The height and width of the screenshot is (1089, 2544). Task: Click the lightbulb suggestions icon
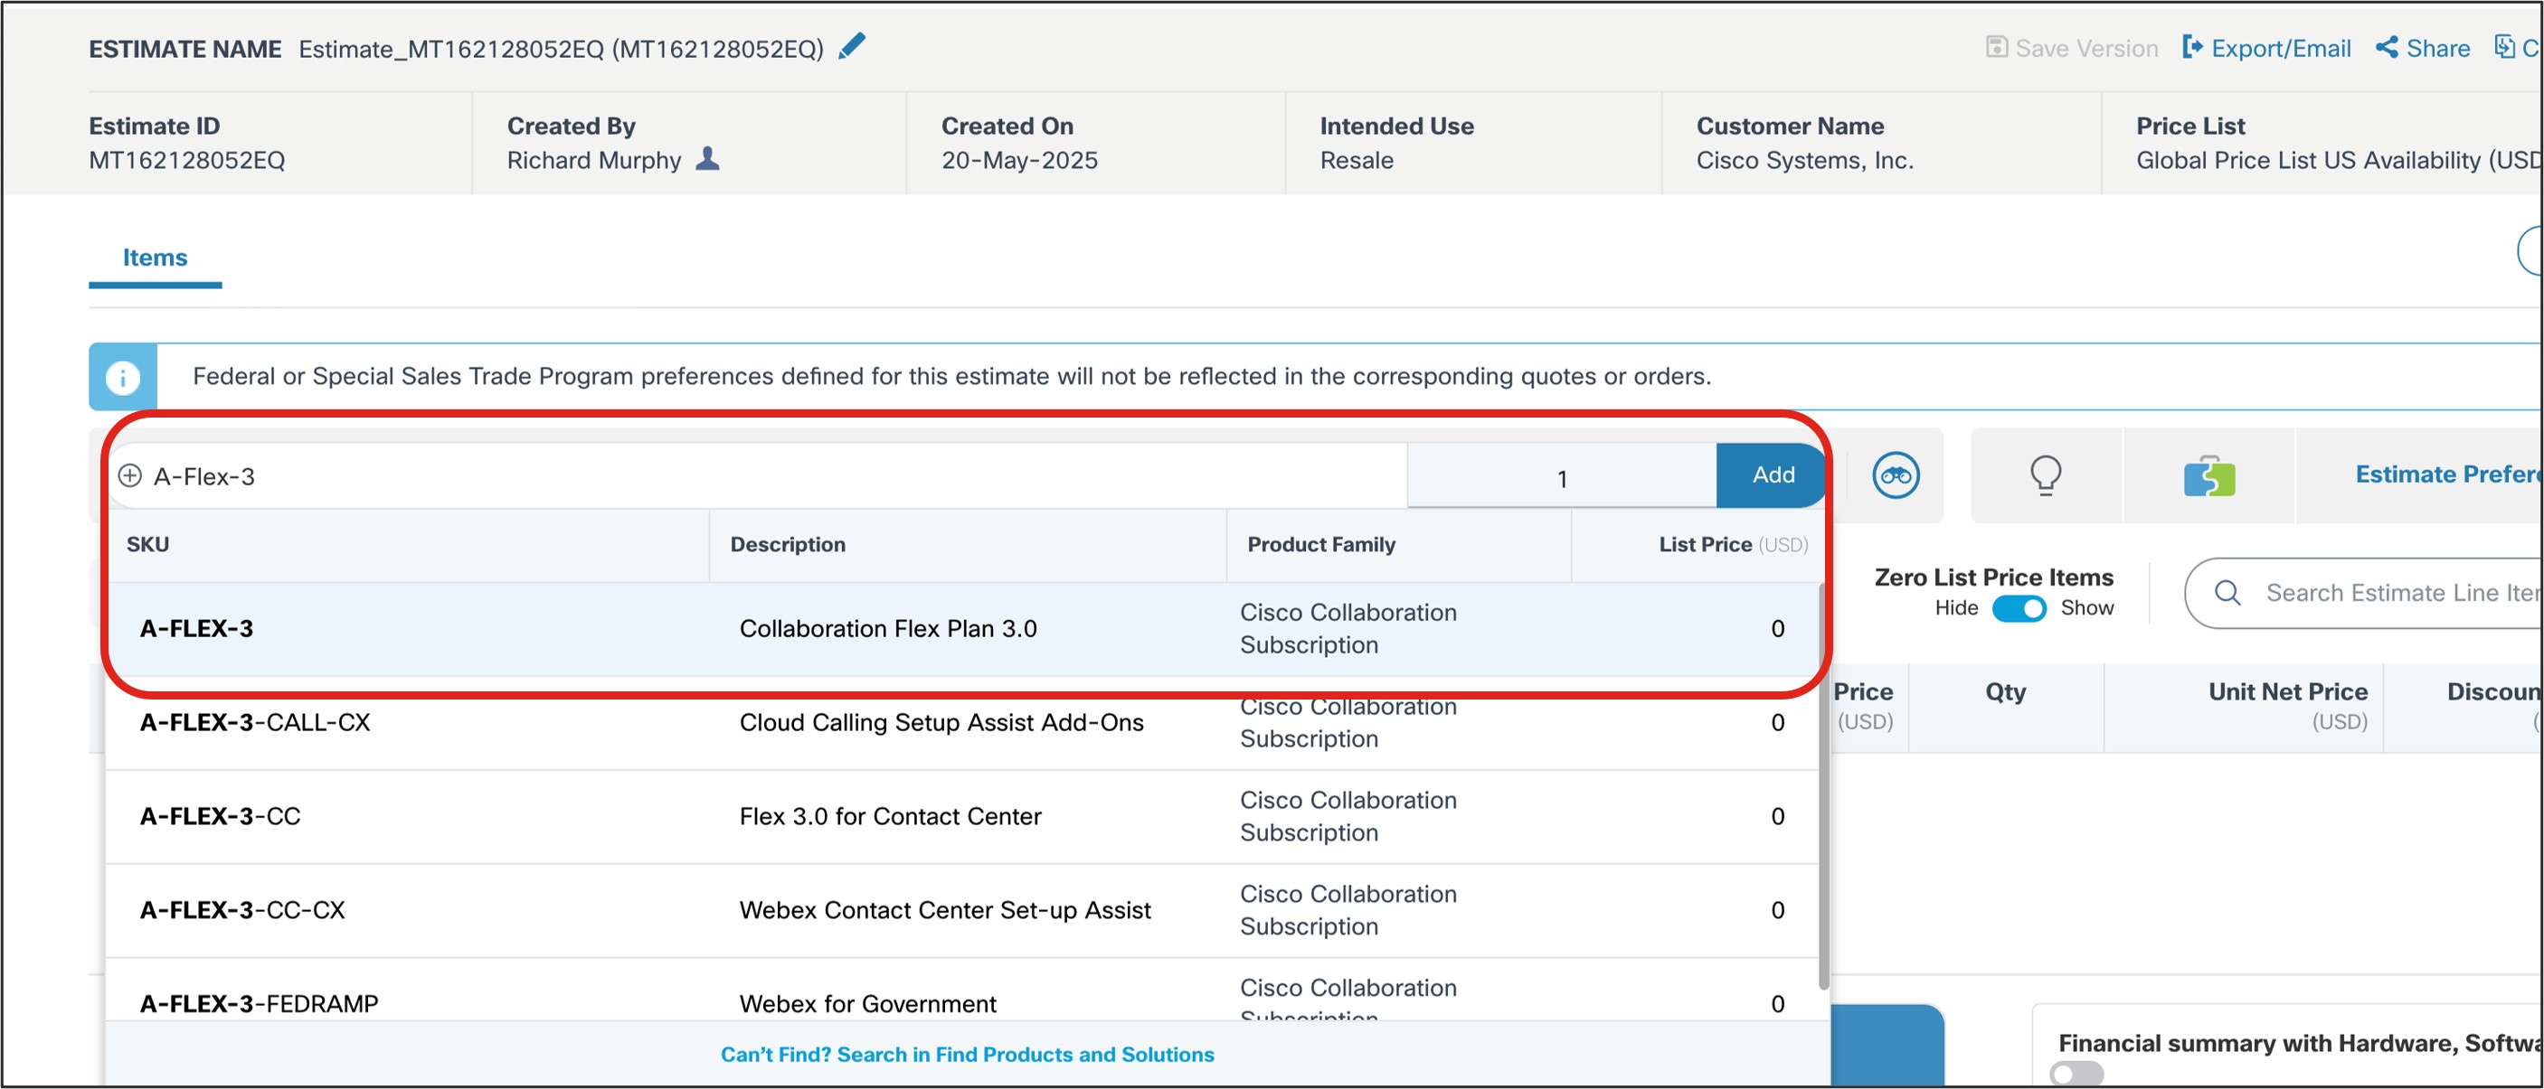point(2044,474)
